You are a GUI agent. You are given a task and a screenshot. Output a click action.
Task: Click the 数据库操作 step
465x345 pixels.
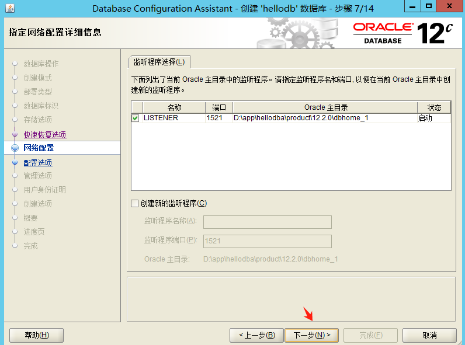click(x=41, y=64)
